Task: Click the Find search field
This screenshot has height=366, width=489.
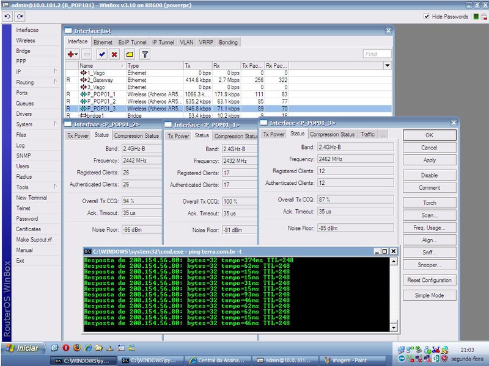Action: [x=377, y=54]
